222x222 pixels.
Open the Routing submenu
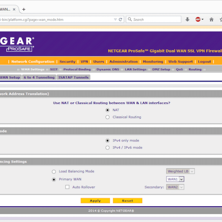click(195, 69)
